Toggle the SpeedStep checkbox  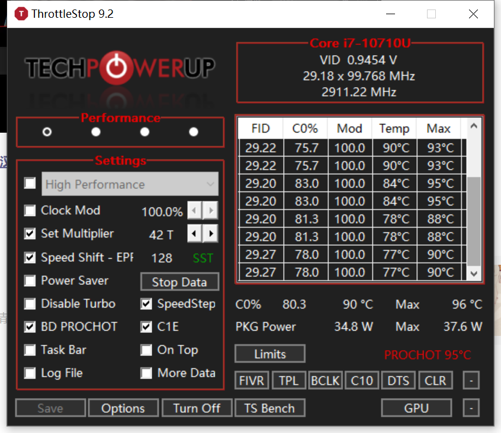click(146, 304)
